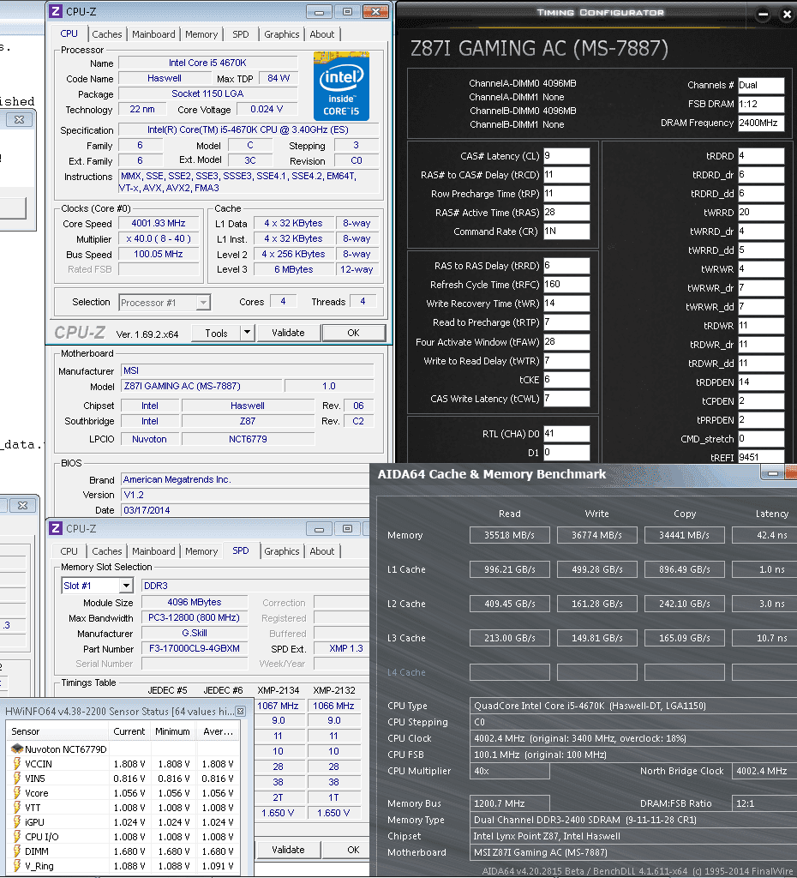
Task: Maximize the top CPU-Z window
Action: click(347, 12)
